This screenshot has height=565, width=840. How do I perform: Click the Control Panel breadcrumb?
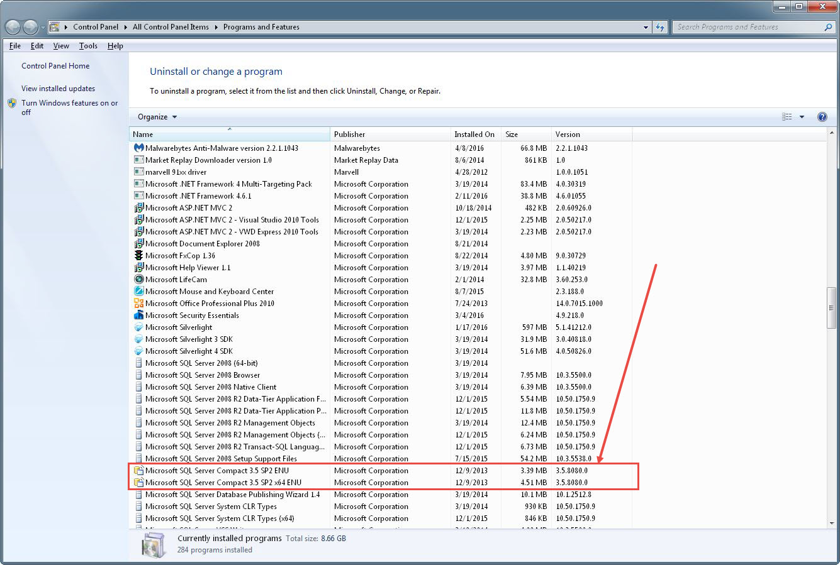(96, 27)
